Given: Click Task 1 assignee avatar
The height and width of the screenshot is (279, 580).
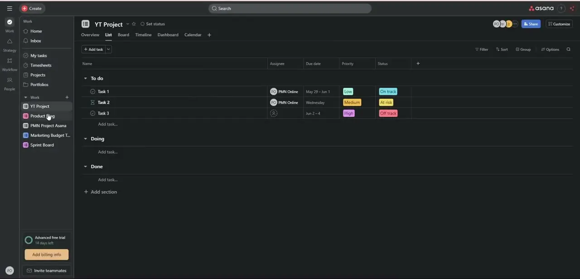Looking at the screenshot, I should [x=274, y=91].
